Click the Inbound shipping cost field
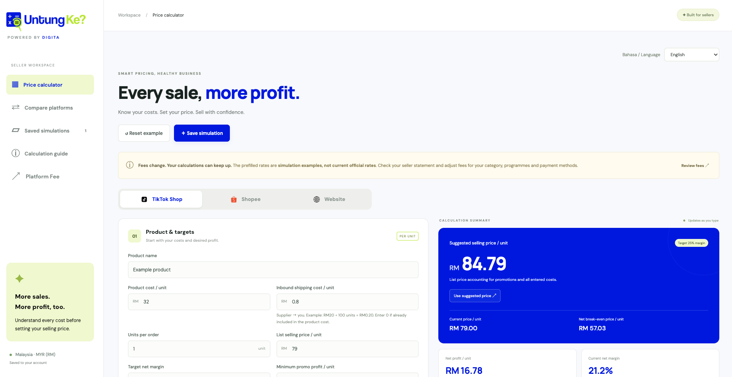 (347, 302)
